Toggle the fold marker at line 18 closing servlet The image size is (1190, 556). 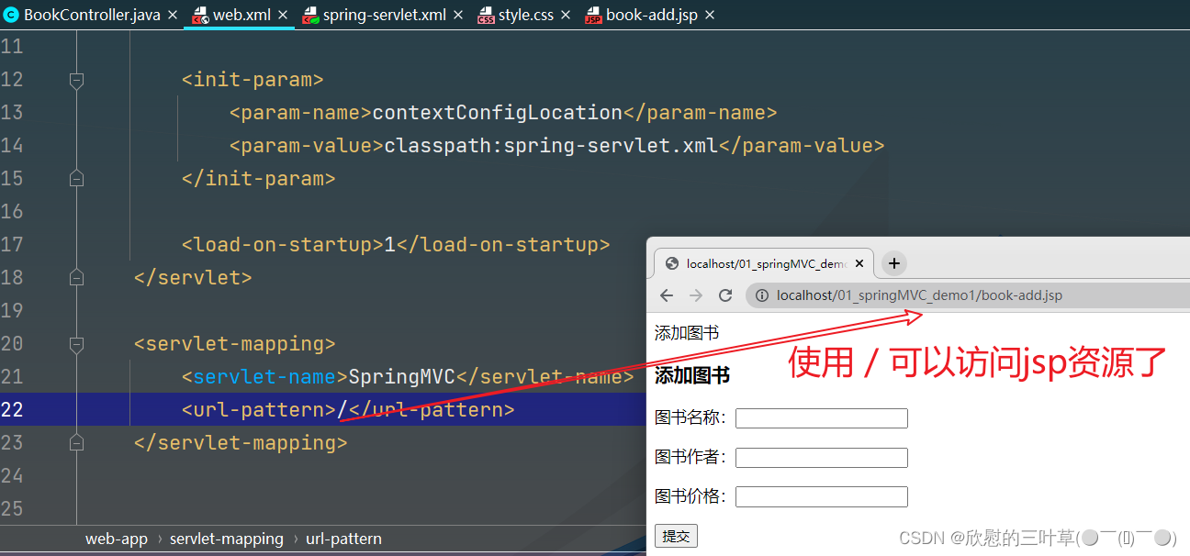point(77,277)
